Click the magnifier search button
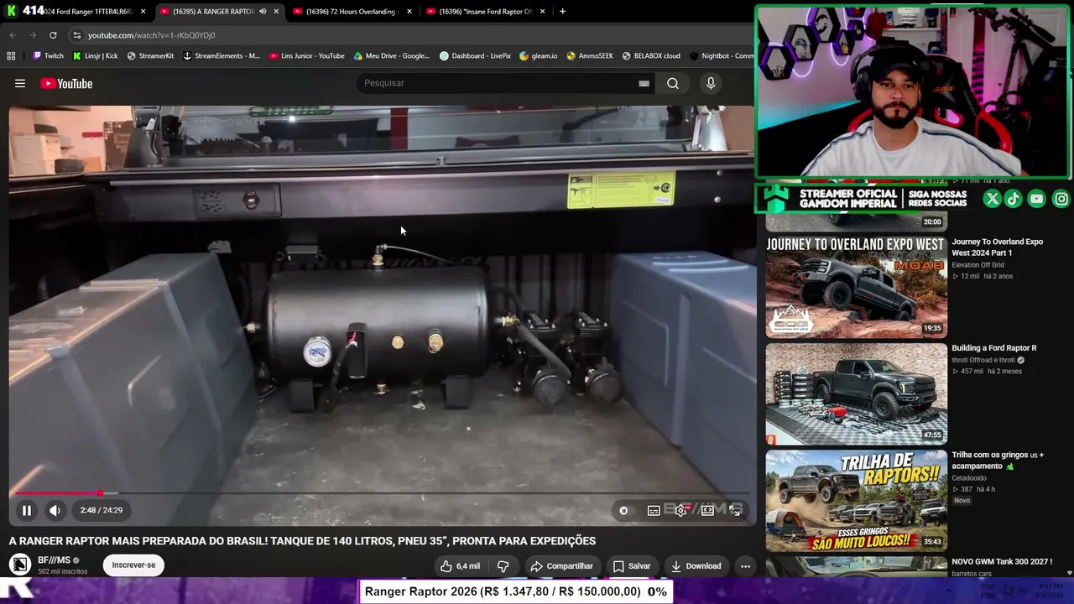This screenshot has height=604, width=1074. [x=673, y=83]
